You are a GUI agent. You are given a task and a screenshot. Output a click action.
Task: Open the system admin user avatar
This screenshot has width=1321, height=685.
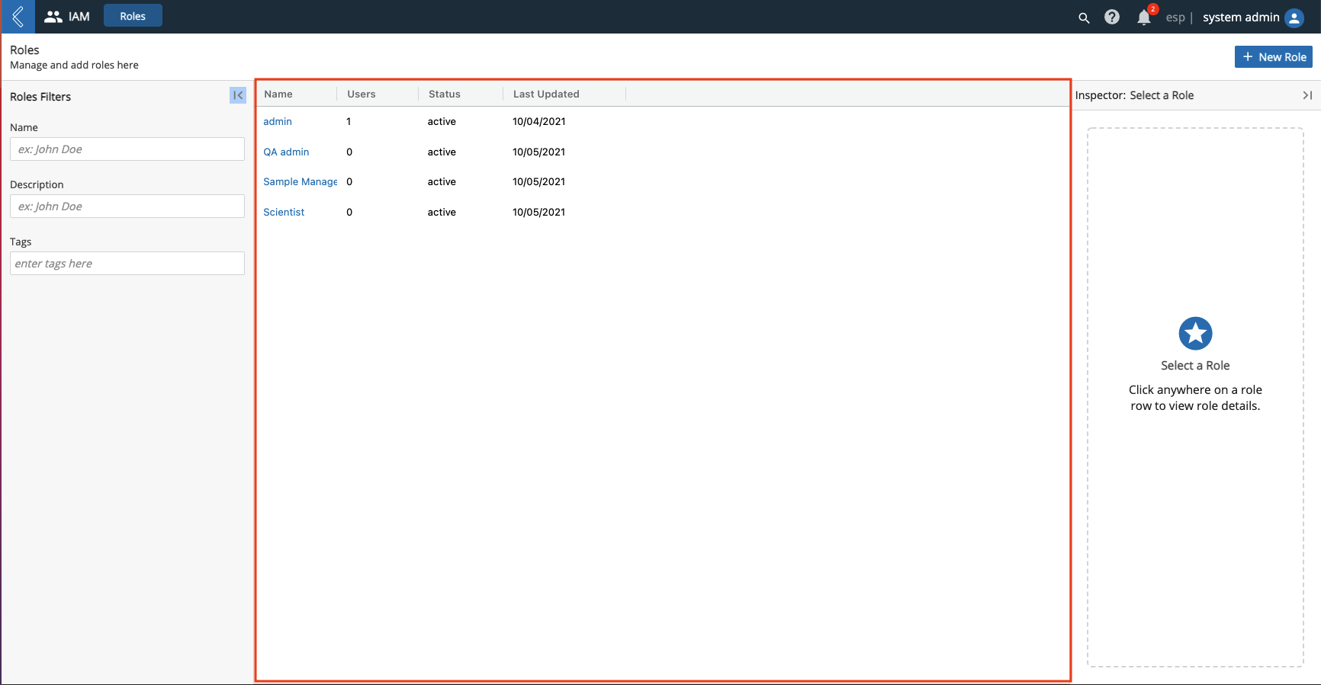click(x=1294, y=18)
